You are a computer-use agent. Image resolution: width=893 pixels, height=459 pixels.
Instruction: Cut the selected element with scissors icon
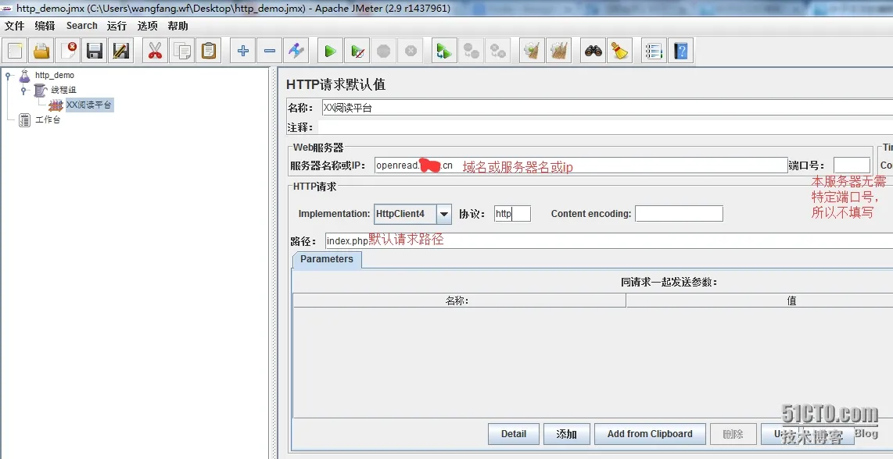tap(155, 52)
